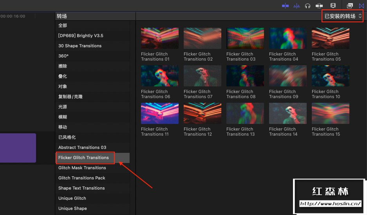Click Flicker Glitch Transitions 07 thumbnail
This screenshot has height=215, width=367.
pos(202,76)
